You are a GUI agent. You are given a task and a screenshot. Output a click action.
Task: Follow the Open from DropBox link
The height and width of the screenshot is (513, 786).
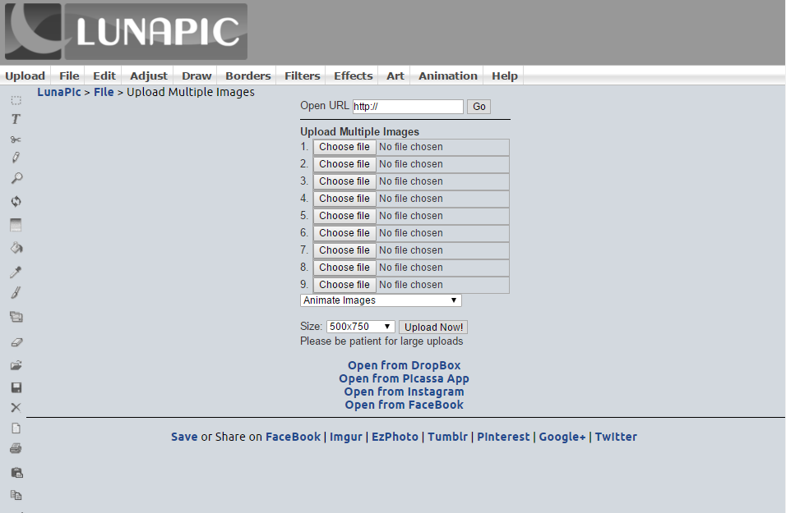pyautogui.click(x=404, y=365)
